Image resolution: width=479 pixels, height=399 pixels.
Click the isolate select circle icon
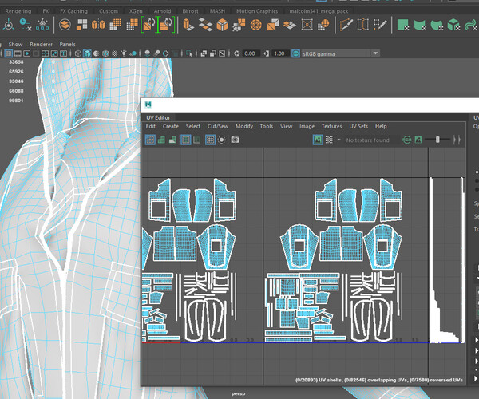tap(223, 140)
